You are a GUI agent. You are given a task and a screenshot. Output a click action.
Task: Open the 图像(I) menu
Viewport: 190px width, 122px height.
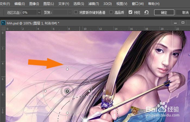coord(34,4)
